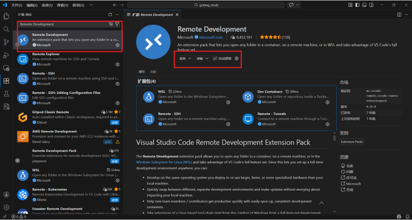Open the 编辑(E) menu
The width and height of the screenshot is (412, 220).
pos(32,5)
